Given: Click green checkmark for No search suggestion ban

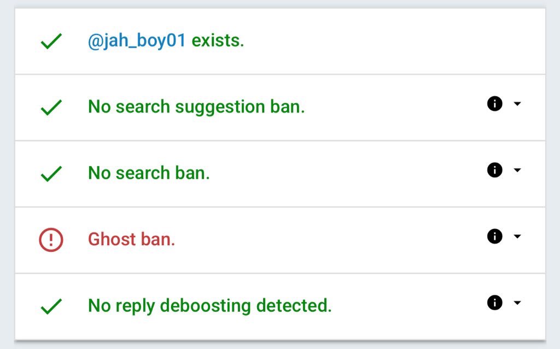Looking at the screenshot, I should coord(51,108).
